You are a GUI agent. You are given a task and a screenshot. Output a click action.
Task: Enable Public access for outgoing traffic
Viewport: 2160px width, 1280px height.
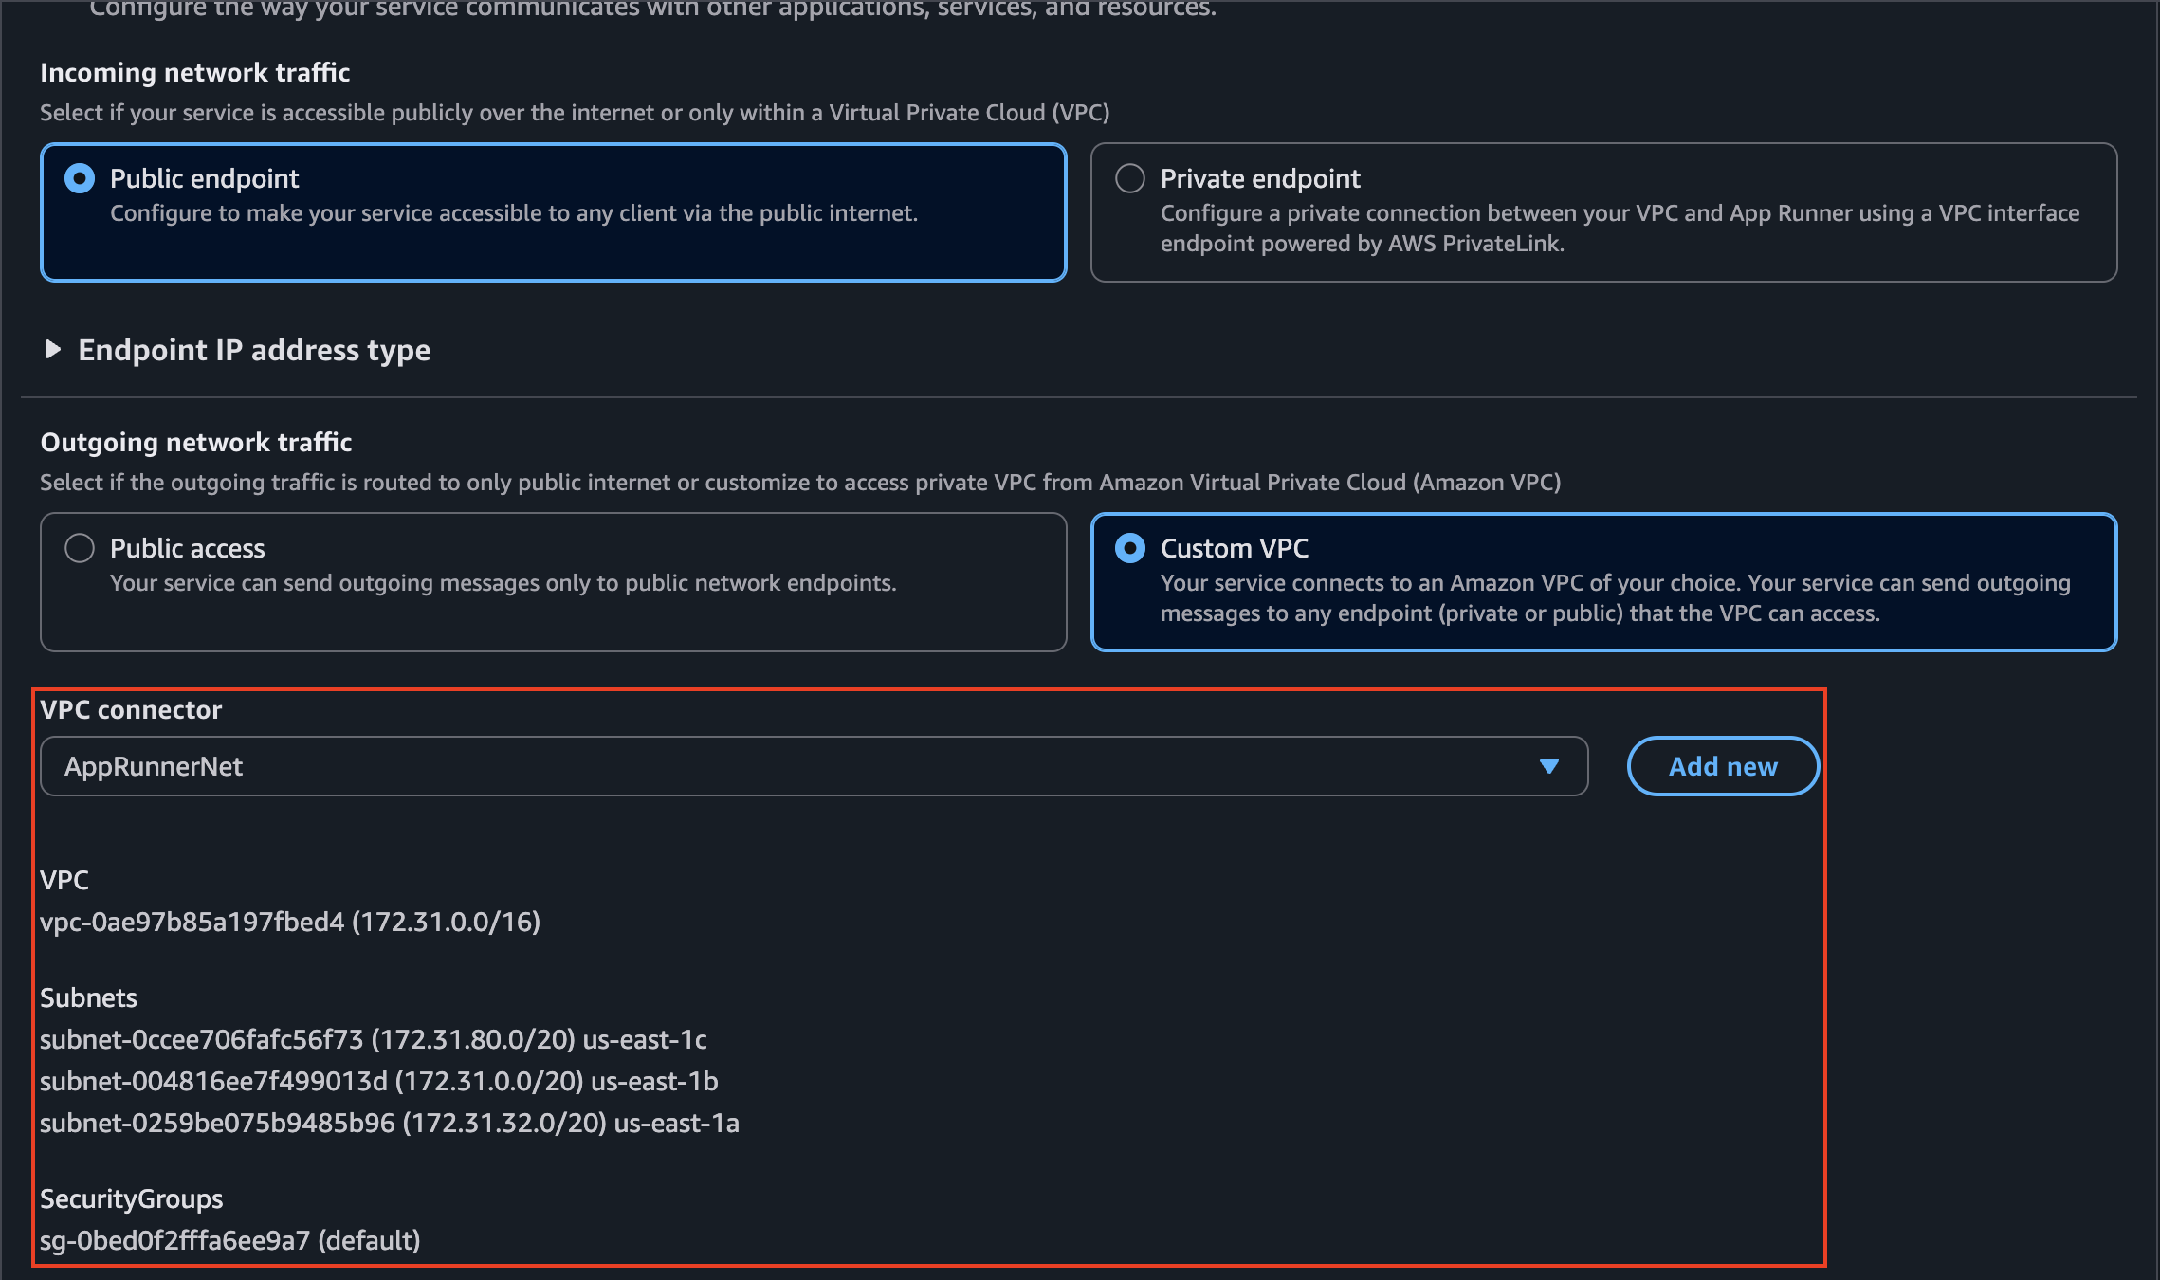click(x=80, y=548)
